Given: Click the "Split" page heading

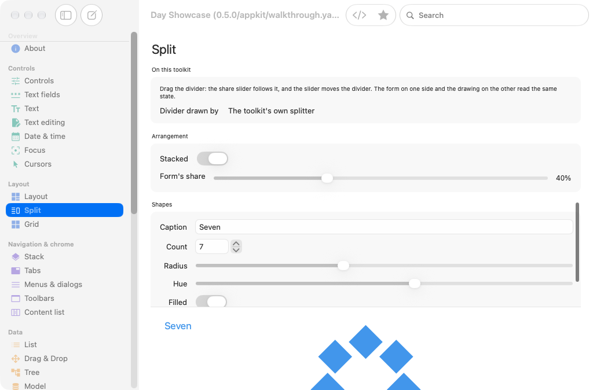Looking at the screenshot, I should coord(164,50).
